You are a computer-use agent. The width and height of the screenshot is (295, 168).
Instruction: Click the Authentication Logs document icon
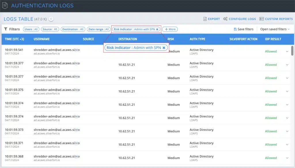[x=5, y=5]
